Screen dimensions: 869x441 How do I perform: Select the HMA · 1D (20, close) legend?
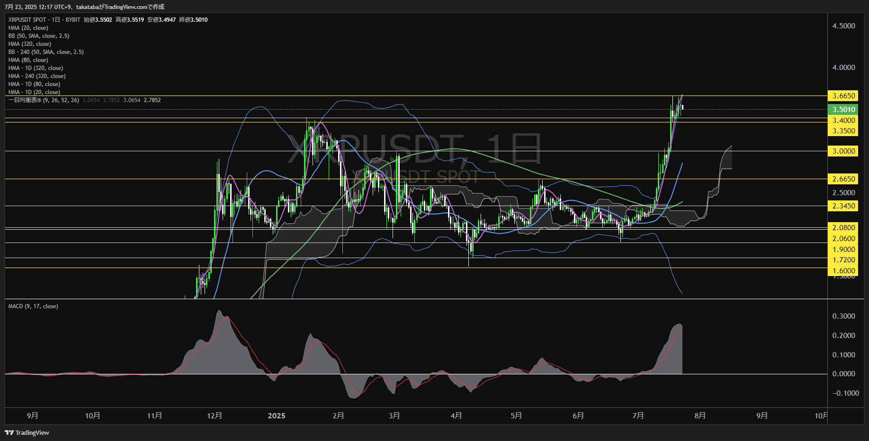click(34, 92)
